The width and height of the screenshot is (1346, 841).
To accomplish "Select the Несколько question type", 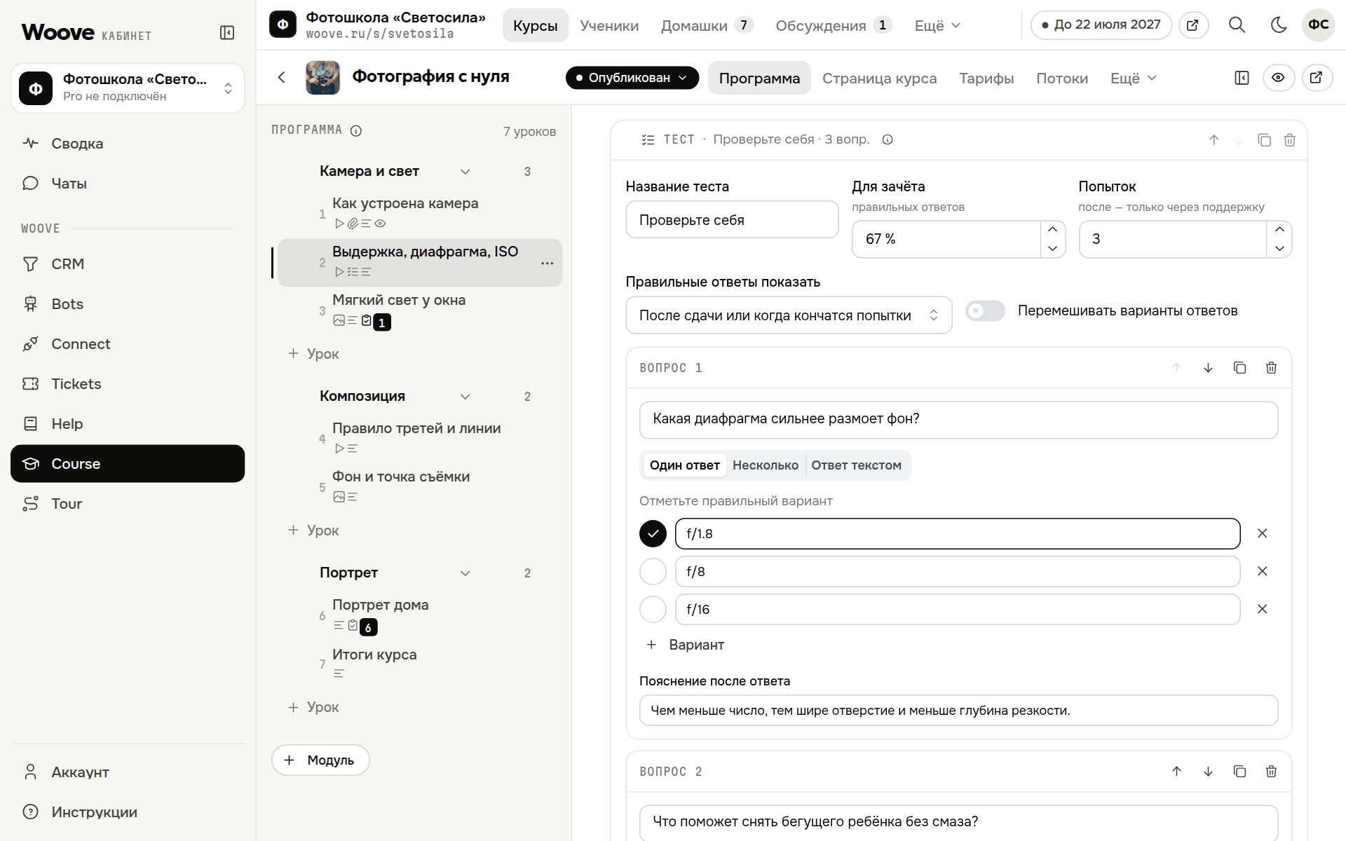I will coord(766,465).
